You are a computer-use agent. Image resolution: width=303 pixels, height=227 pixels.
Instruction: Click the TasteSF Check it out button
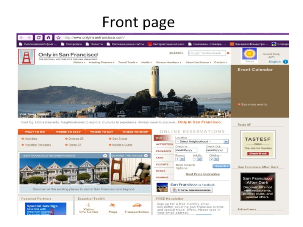(258, 154)
